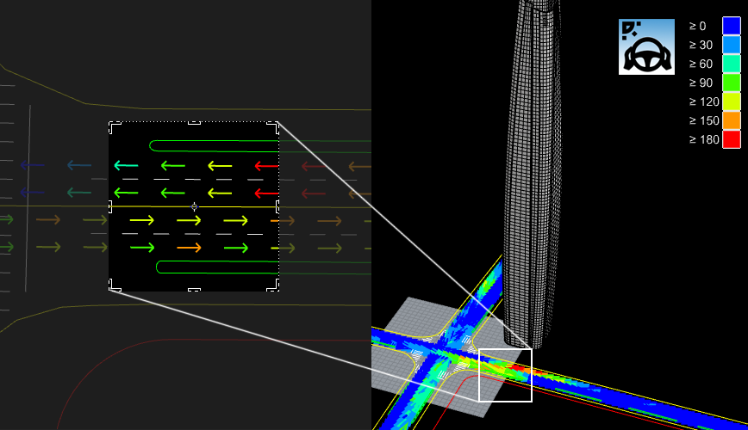Viewport: 748px width, 430px height.
Task: Click the center crosshair of the selection box
Action: click(x=194, y=206)
